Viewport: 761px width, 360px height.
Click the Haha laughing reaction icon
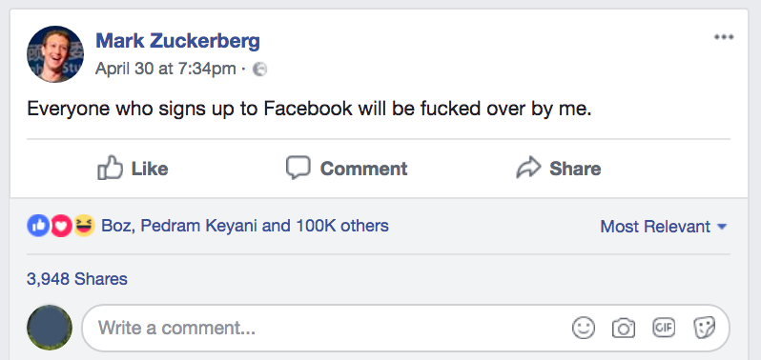(x=84, y=226)
